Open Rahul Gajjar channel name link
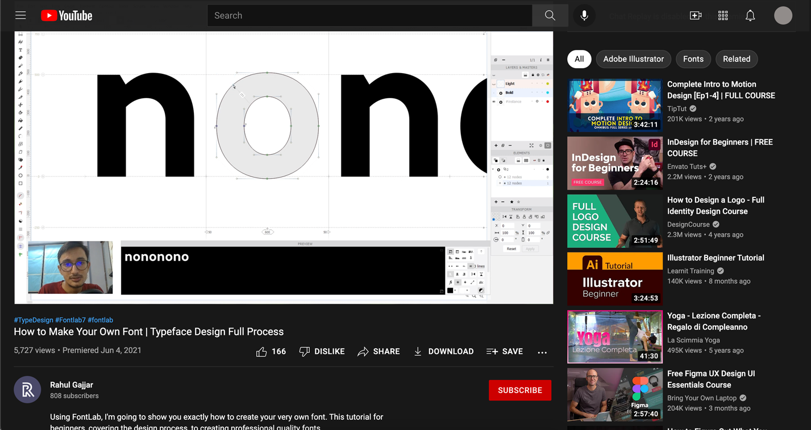The width and height of the screenshot is (811, 430). click(x=72, y=385)
